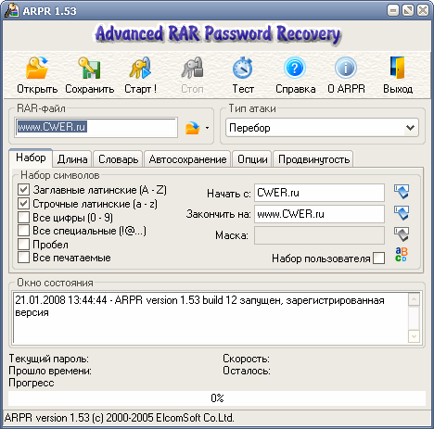The height and width of the screenshot is (429, 434).
Task: Click the Прошло времени label
Action: tap(50, 371)
